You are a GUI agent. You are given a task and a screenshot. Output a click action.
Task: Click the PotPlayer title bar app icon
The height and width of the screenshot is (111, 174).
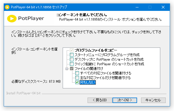point(7,7)
